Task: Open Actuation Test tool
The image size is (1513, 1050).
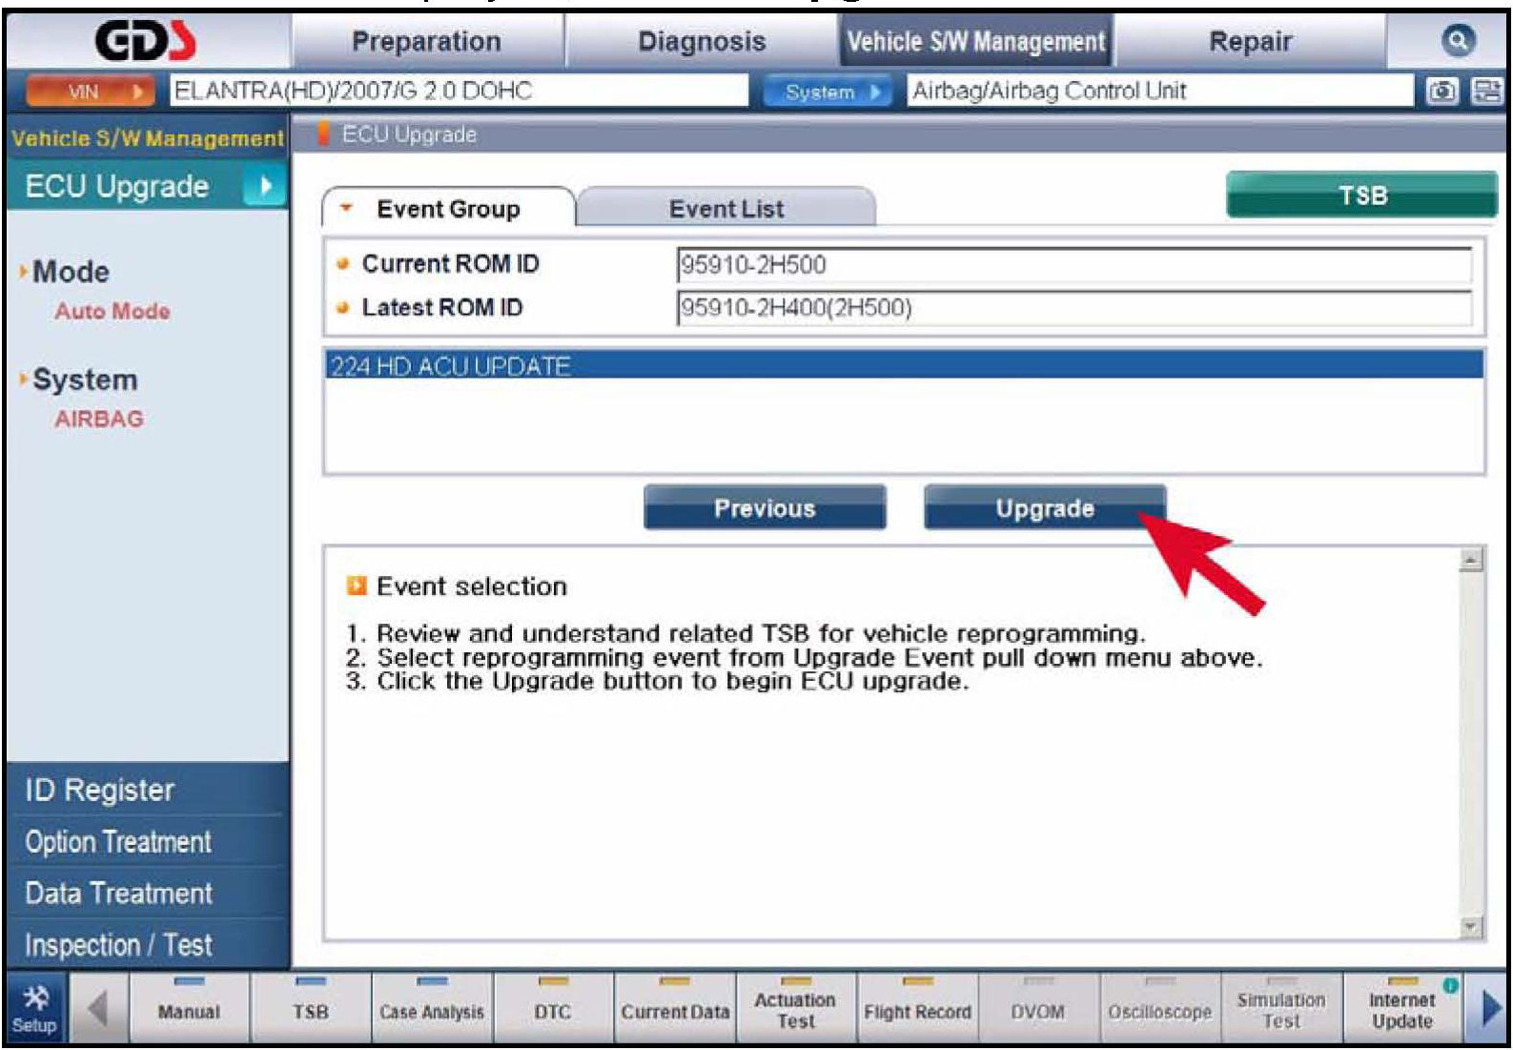Action: point(795,1009)
